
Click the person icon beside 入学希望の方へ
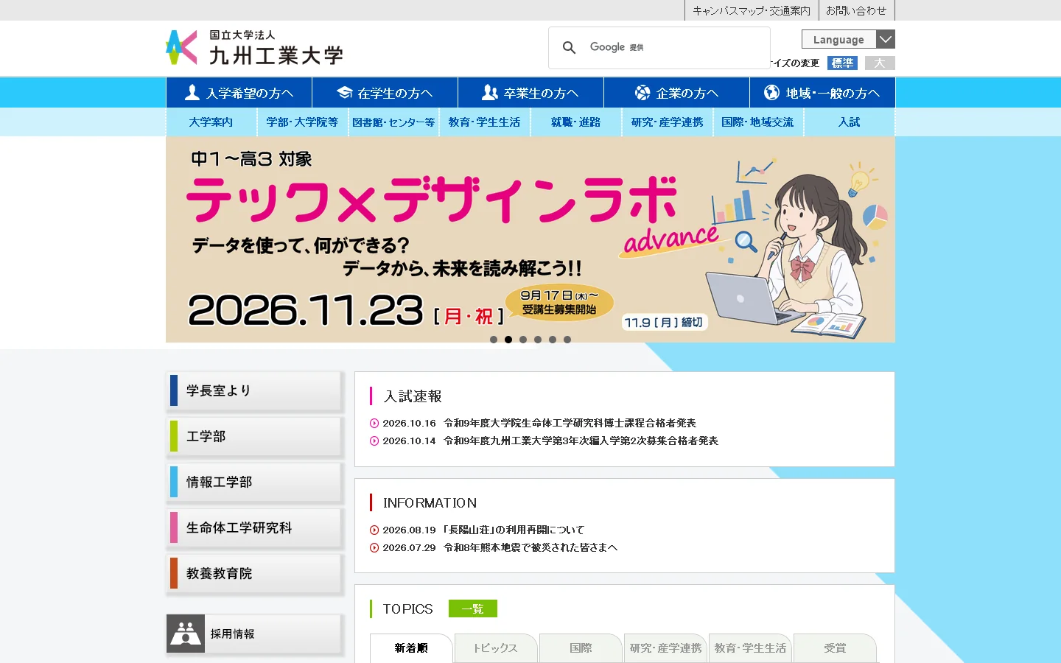192,92
